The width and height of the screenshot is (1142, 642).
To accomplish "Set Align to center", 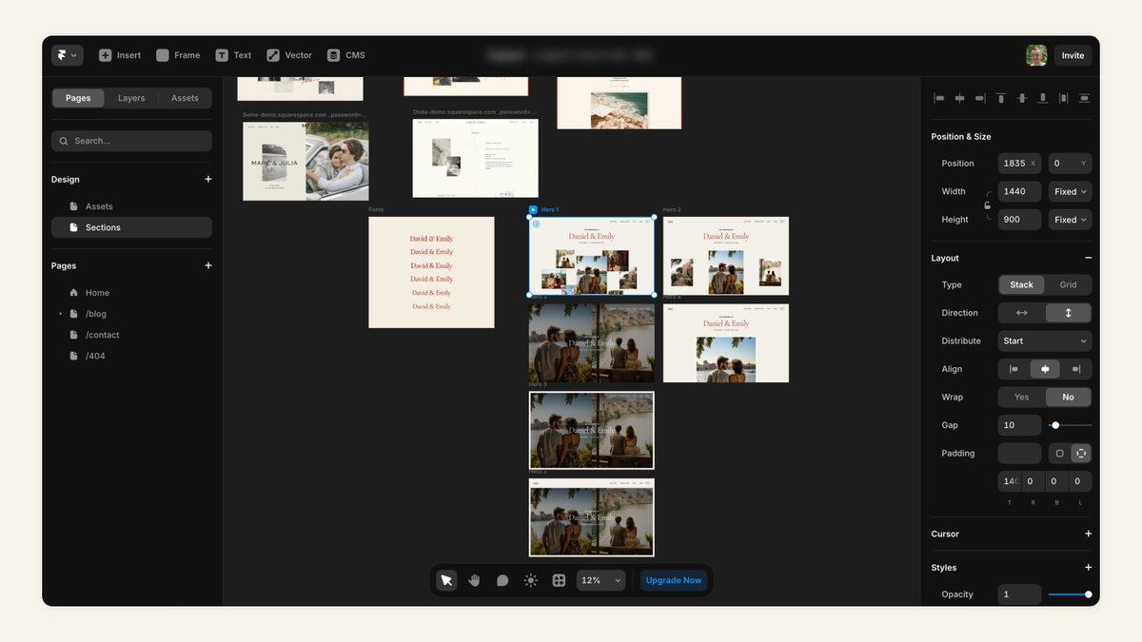I will 1045,369.
